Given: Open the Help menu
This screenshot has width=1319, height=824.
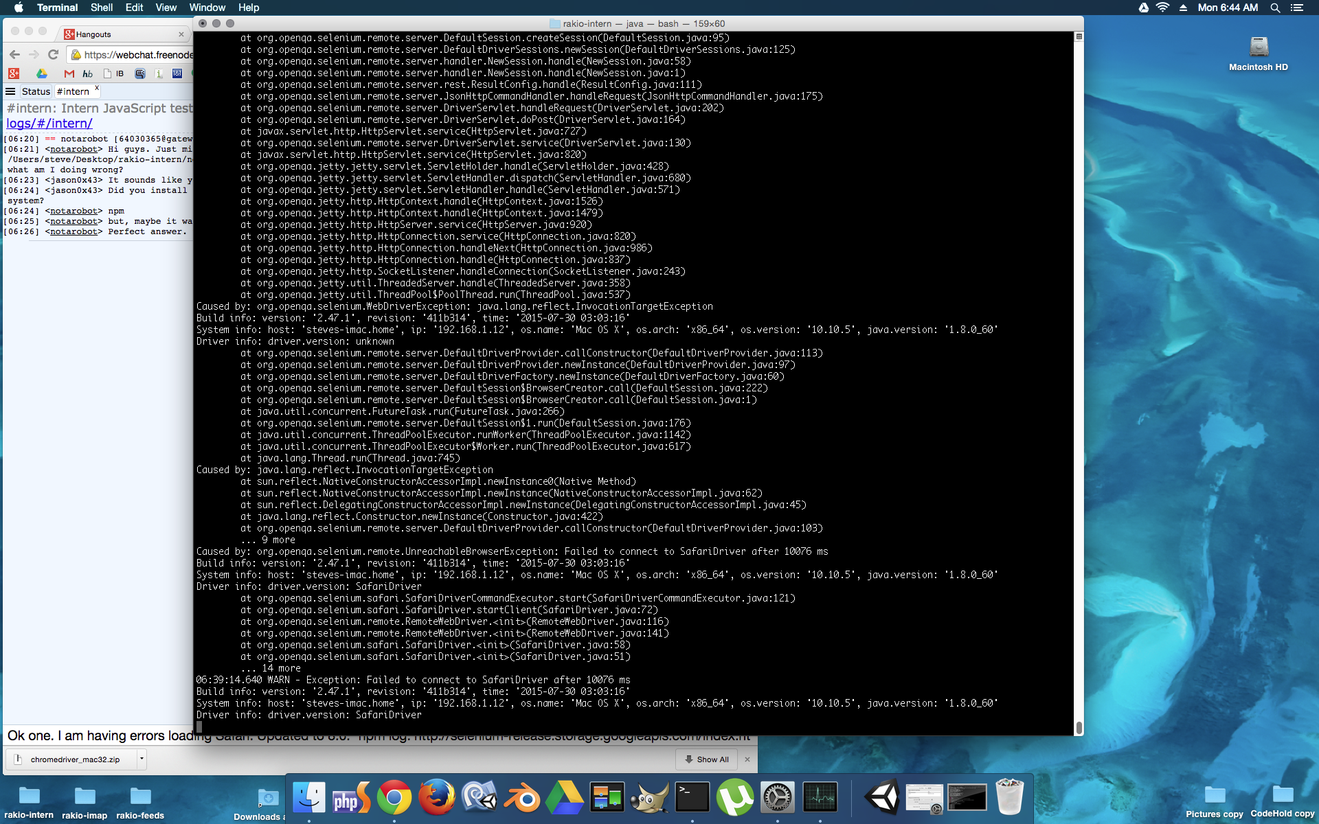Looking at the screenshot, I should tap(249, 8).
